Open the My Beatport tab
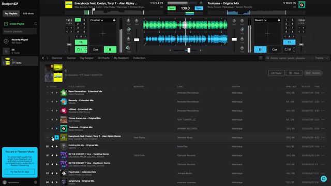 (x=121, y=58)
